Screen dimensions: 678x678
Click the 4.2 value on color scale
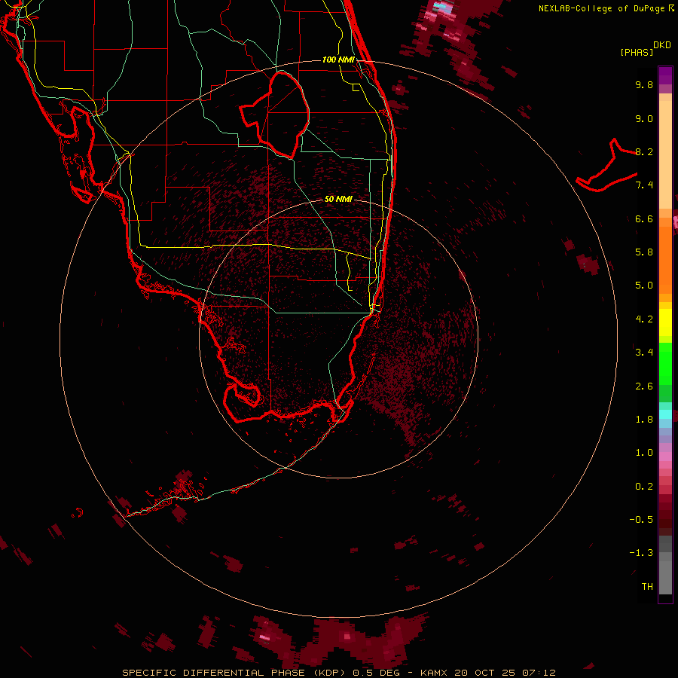pos(644,319)
